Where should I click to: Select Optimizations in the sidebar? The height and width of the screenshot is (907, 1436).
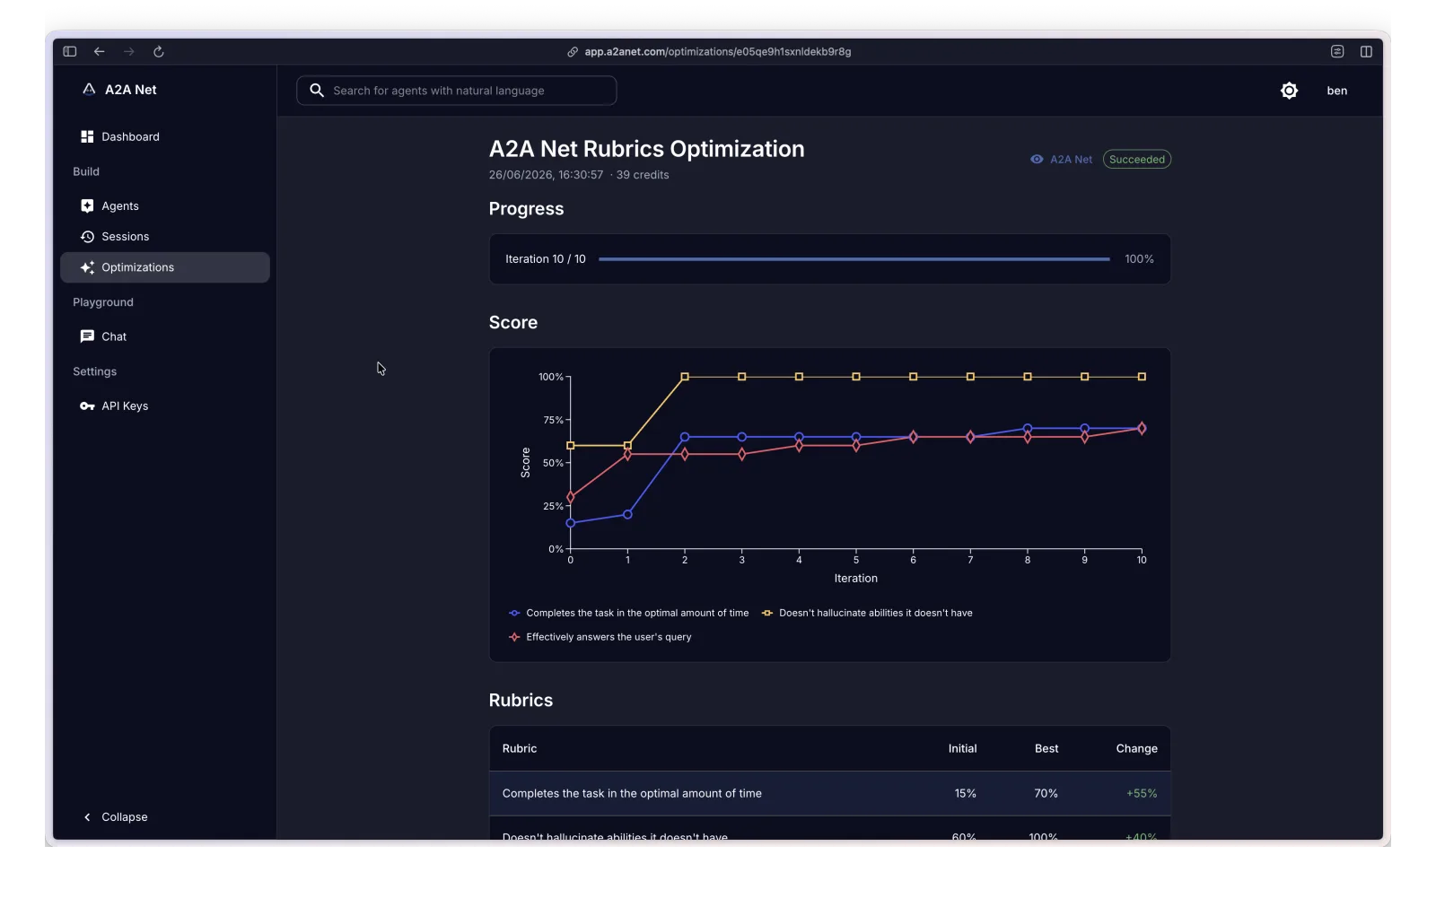pos(165,267)
